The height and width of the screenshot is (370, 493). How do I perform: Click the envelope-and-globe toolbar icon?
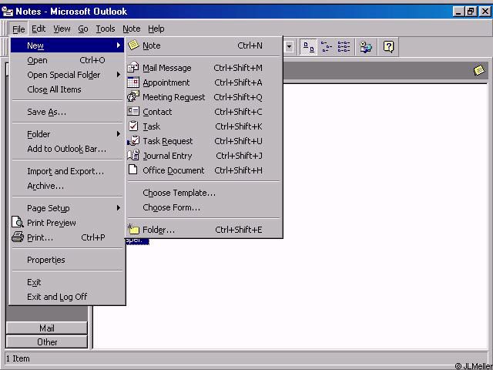366,47
